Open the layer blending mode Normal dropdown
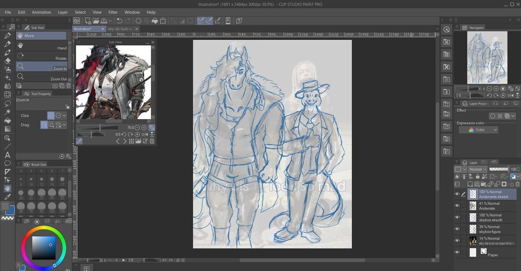 [478, 169]
